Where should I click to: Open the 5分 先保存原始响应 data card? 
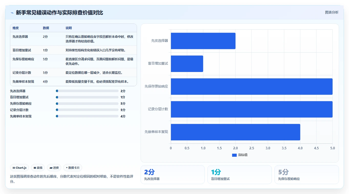(306, 175)
